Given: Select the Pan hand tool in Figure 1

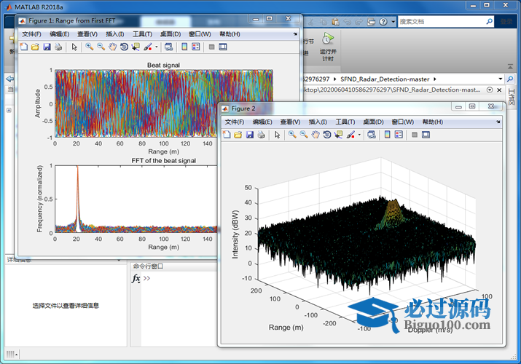Looking at the screenshot, I should click(x=113, y=47).
